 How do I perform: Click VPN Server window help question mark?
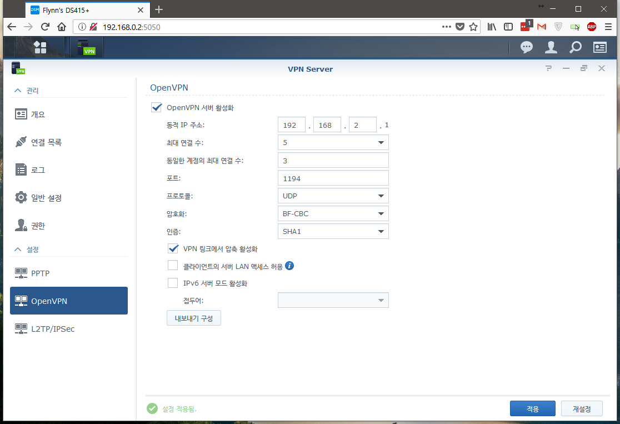point(548,68)
